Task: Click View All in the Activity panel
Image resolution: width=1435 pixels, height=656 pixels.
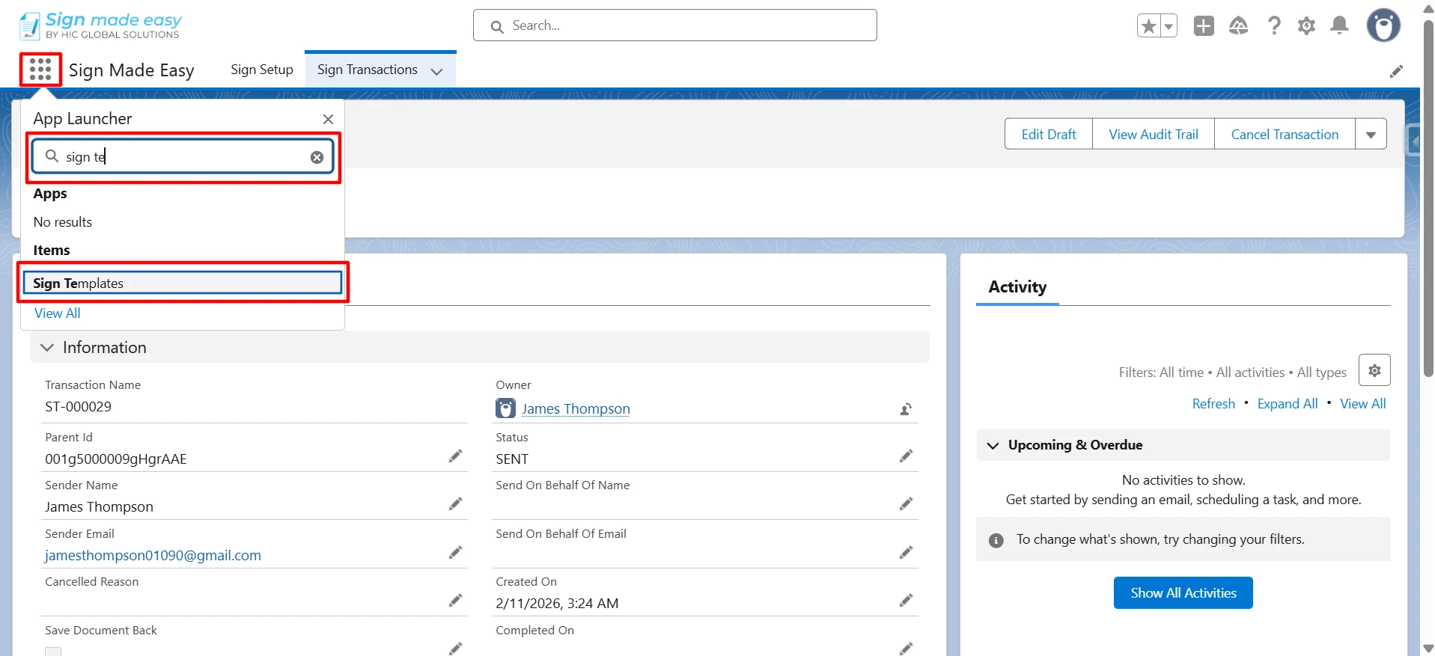Action: tap(1363, 404)
